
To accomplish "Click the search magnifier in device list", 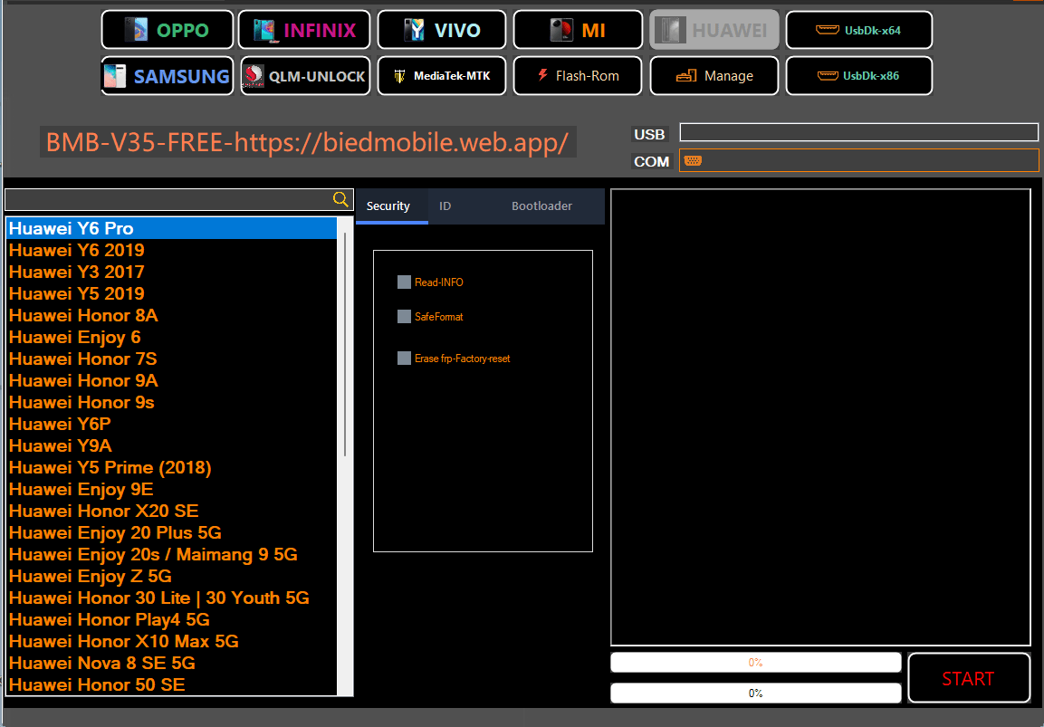I will pos(340,198).
